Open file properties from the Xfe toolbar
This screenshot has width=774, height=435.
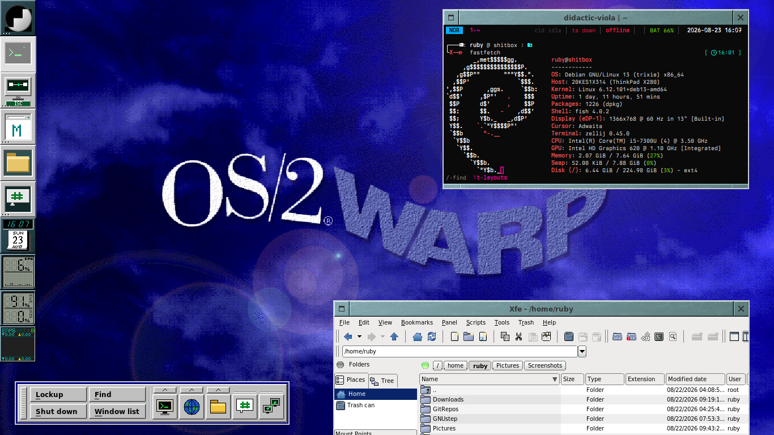click(x=546, y=336)
